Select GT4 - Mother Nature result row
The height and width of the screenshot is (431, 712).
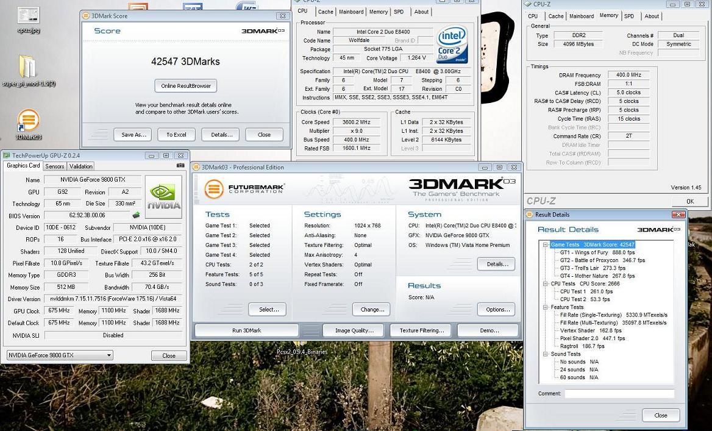597,276
